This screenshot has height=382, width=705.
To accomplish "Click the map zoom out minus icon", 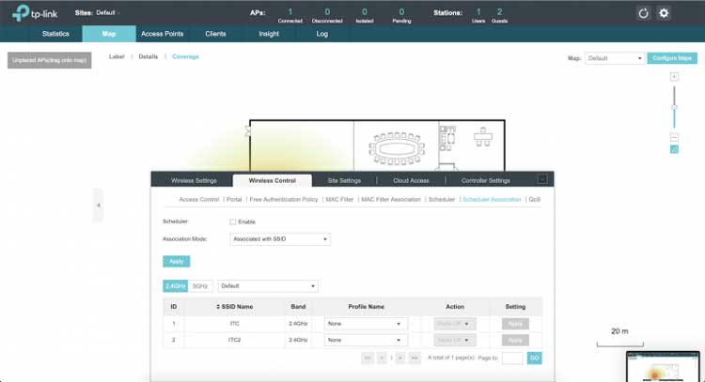I will click(x=674, y=137).
